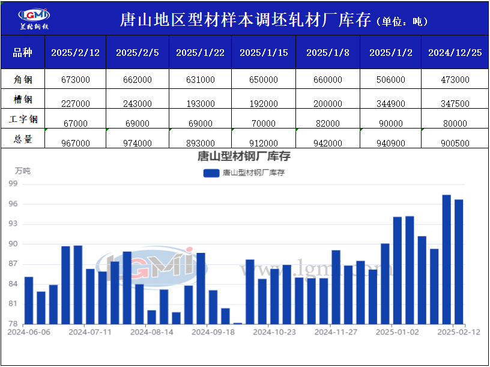The height and width of the screenshot is (367, 490).
Task: Click the LGMI logo in the header
Action: [34, 18]
